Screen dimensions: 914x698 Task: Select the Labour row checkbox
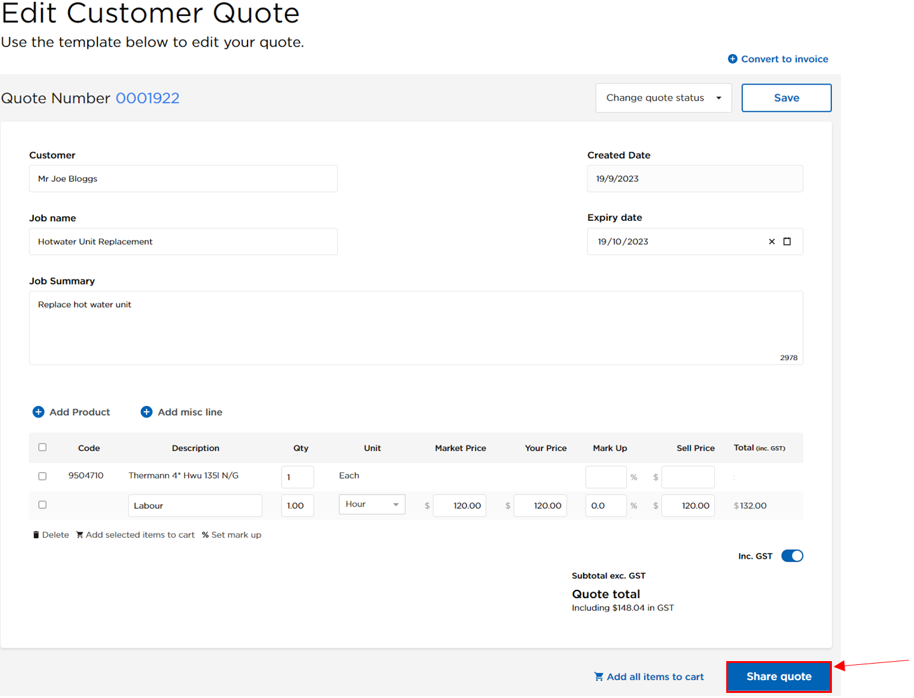click(43, 505)
